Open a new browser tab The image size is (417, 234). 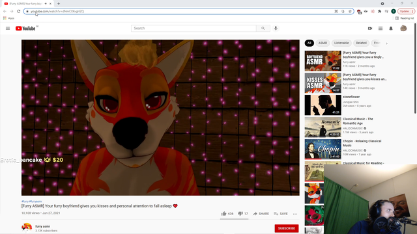tap(59, 4)
